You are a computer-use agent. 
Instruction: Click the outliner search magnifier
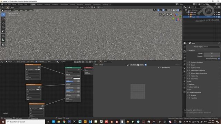195,7
